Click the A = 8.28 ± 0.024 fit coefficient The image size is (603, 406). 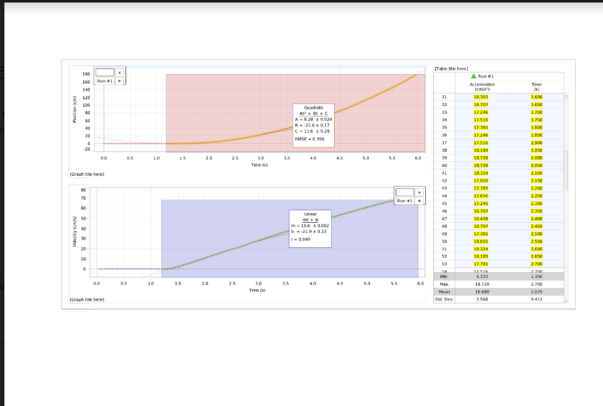[313, 119]
